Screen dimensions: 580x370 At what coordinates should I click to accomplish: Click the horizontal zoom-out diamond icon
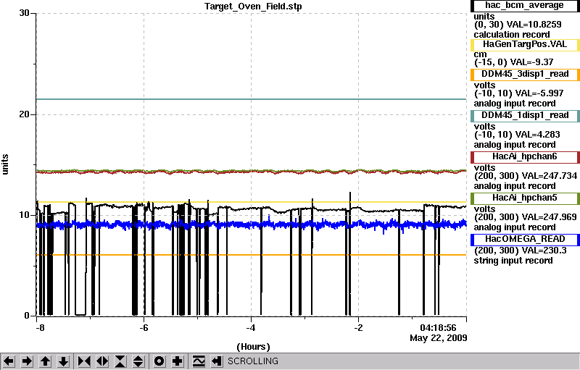coord(102,361)
